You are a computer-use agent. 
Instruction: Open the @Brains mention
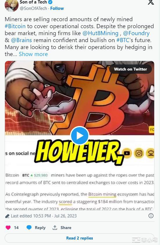21,40
